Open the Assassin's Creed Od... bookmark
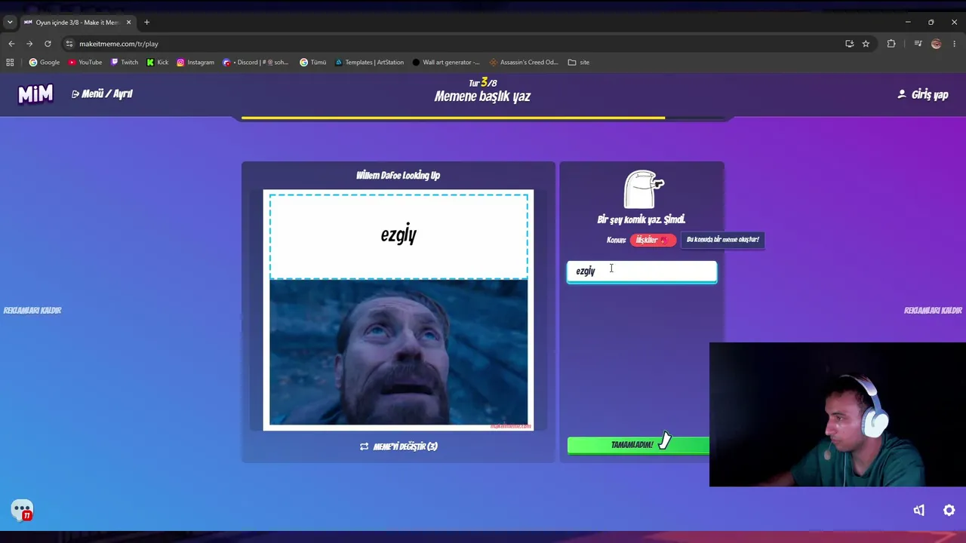The height and width of the screenshot is (543, 966). [x=524, y=63]
